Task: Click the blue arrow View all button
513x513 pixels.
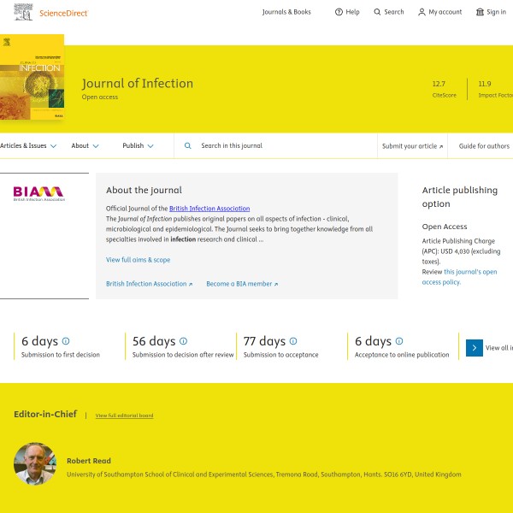Action: pyautogui.click(x=475, y=348)
